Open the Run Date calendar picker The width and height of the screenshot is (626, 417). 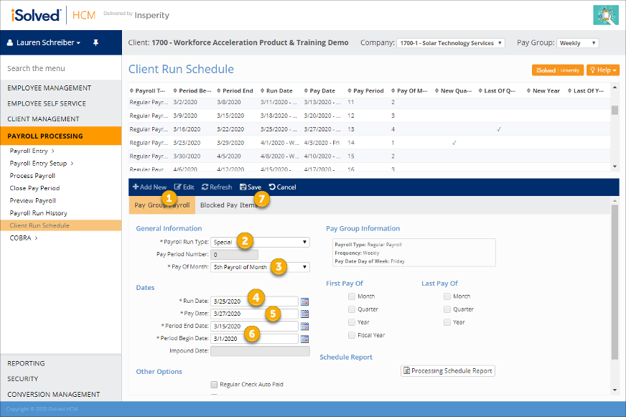304,301
